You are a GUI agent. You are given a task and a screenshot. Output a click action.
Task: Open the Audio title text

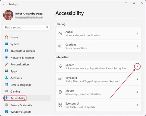[x=69, y=32]
